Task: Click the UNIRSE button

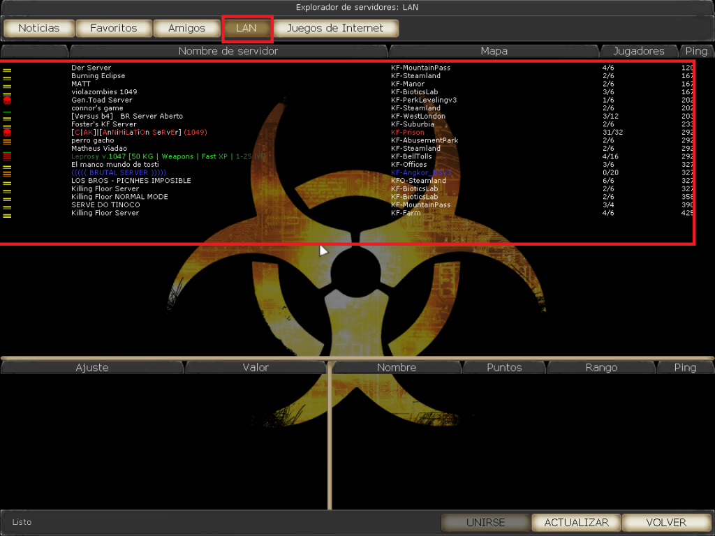Action: pos(486,522)
